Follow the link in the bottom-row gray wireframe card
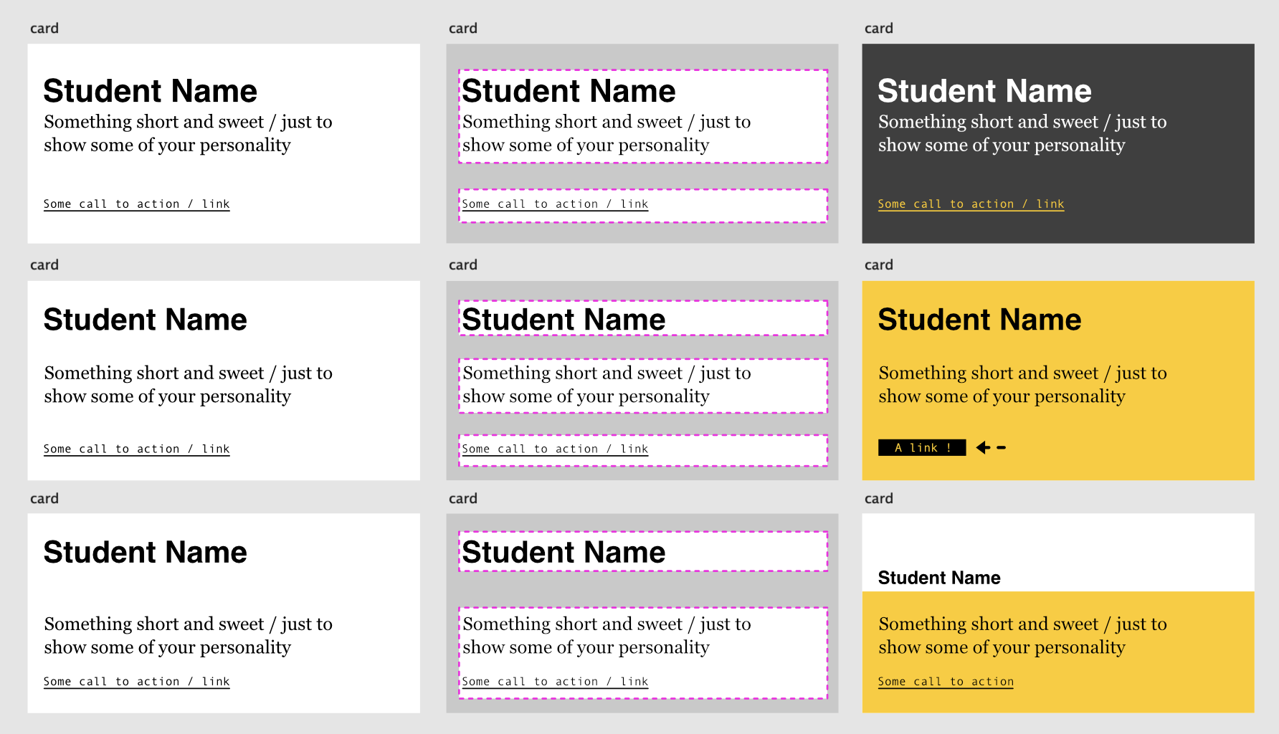The width and height of the screenshot is (1279, 734). (x=555, y=682)
